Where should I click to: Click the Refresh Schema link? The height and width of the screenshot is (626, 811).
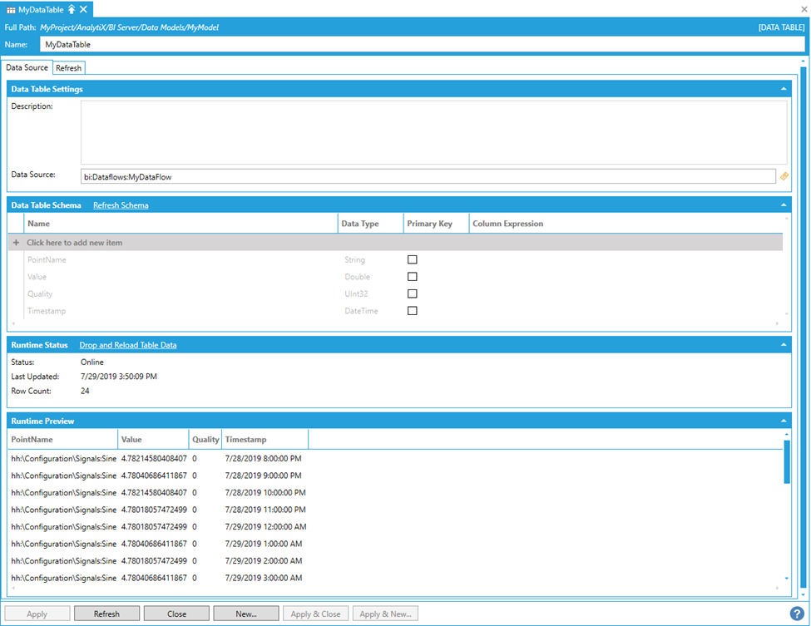pyautogui.click(x=121, y=205)
